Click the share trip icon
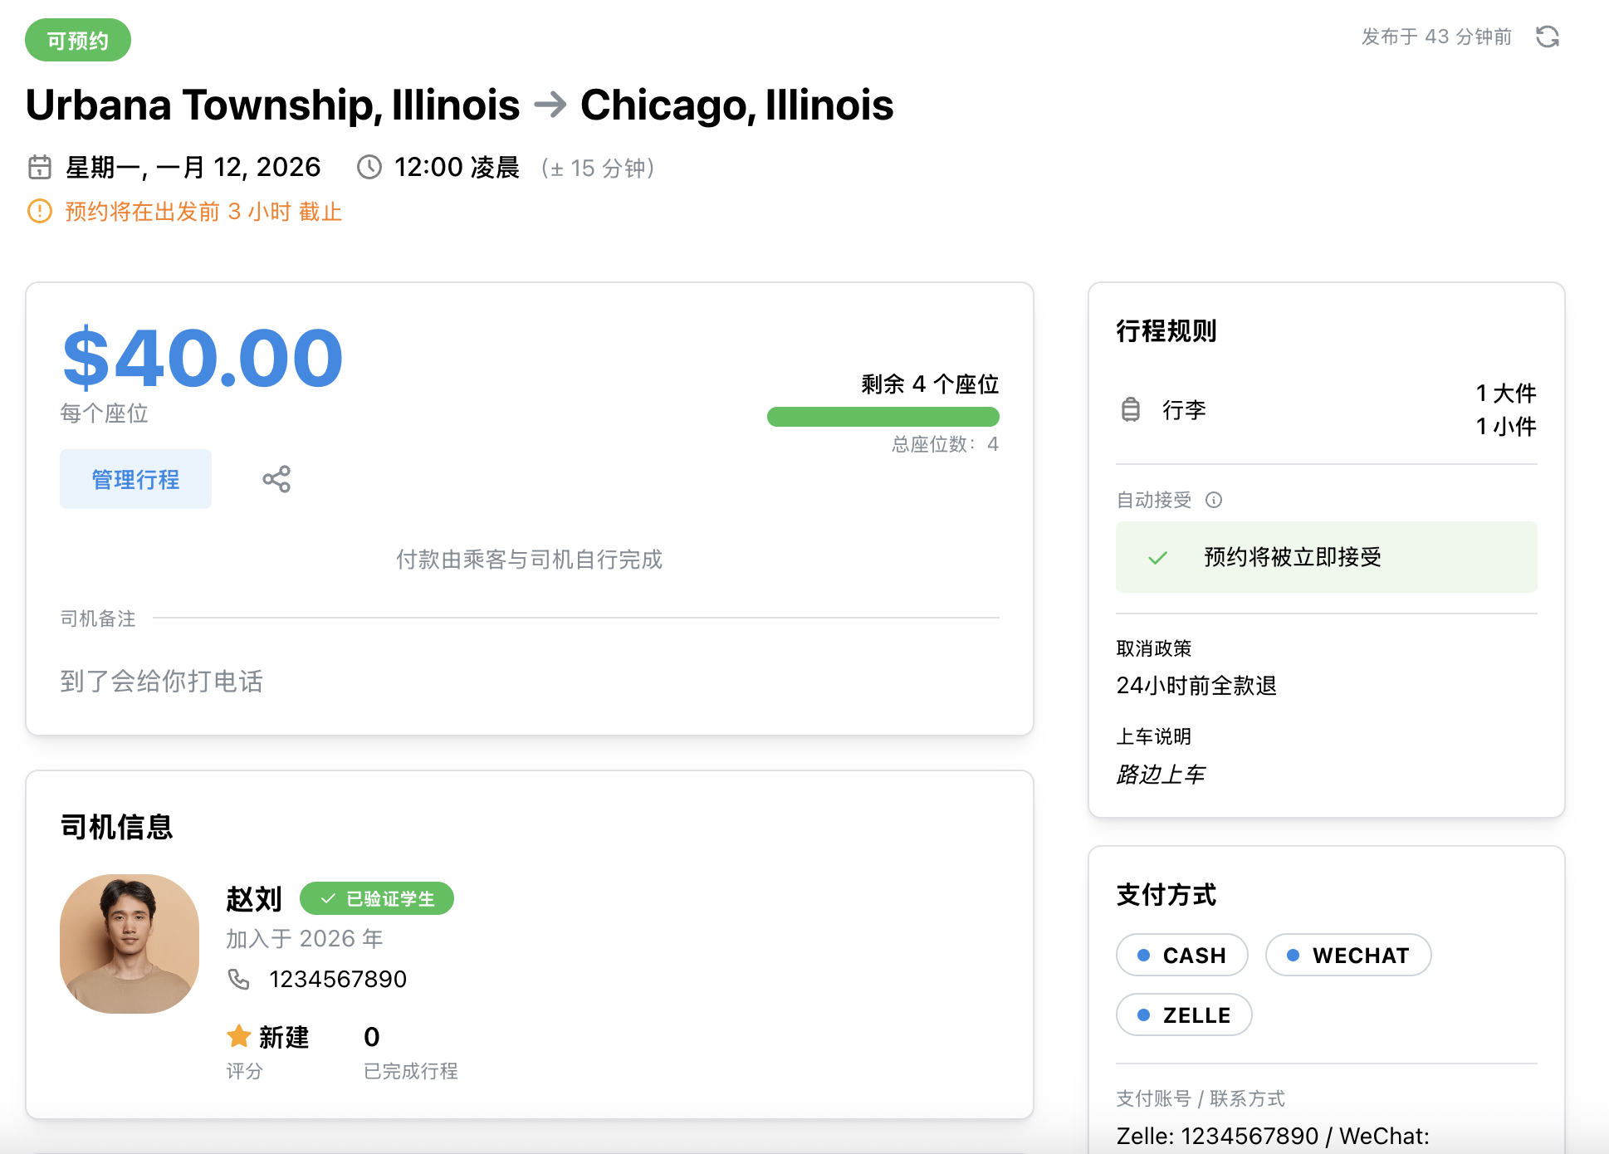Image resolution: width=1609 pixels, height=1154 pixels. tap(276, 479)
